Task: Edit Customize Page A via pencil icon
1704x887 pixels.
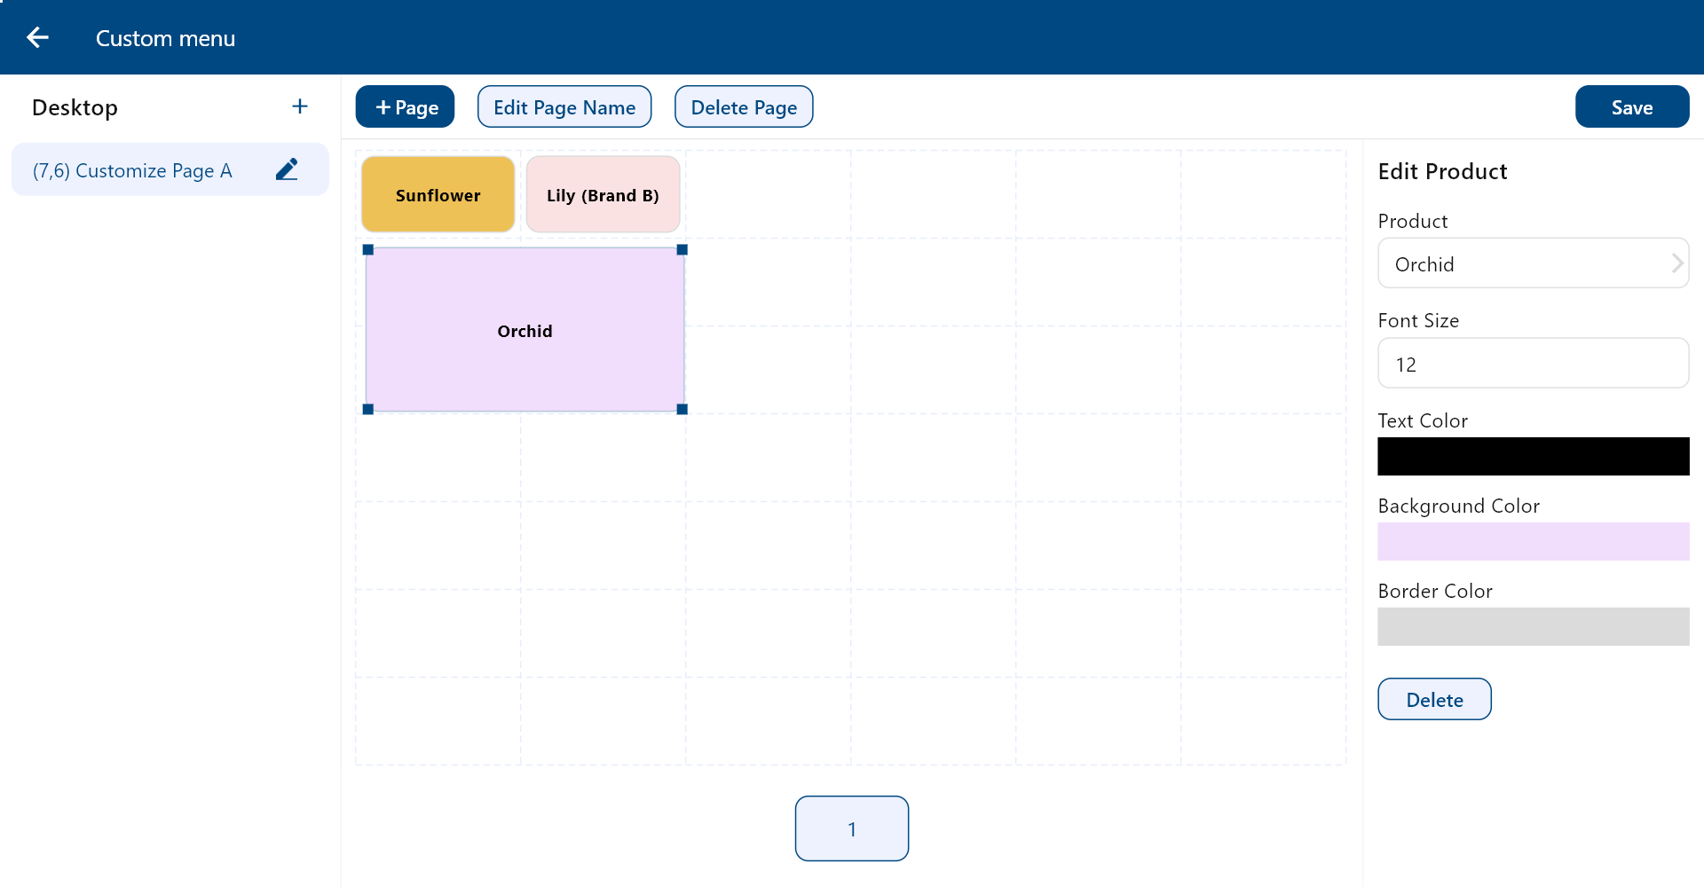Action: [287, 169]
